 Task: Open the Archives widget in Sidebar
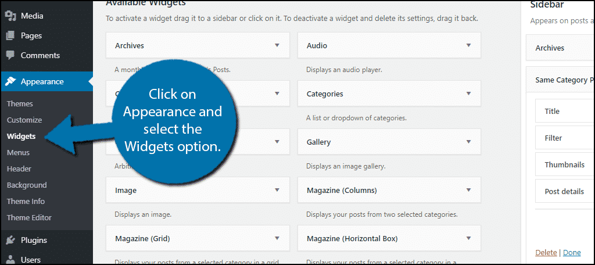pos(561,48)
